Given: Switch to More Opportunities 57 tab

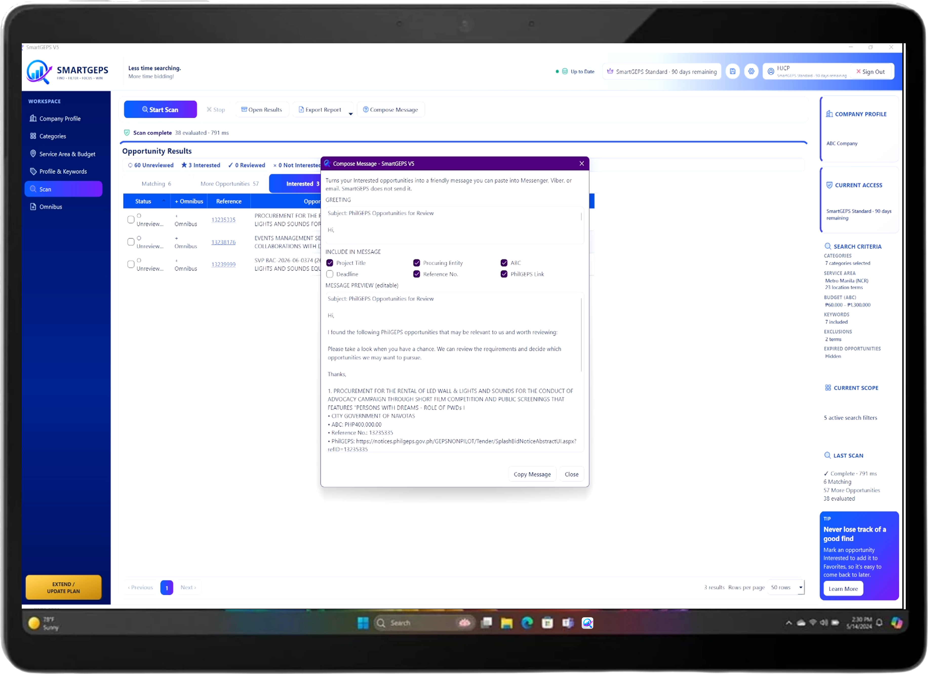Looking at the screenshot, I should pos(230,184).
